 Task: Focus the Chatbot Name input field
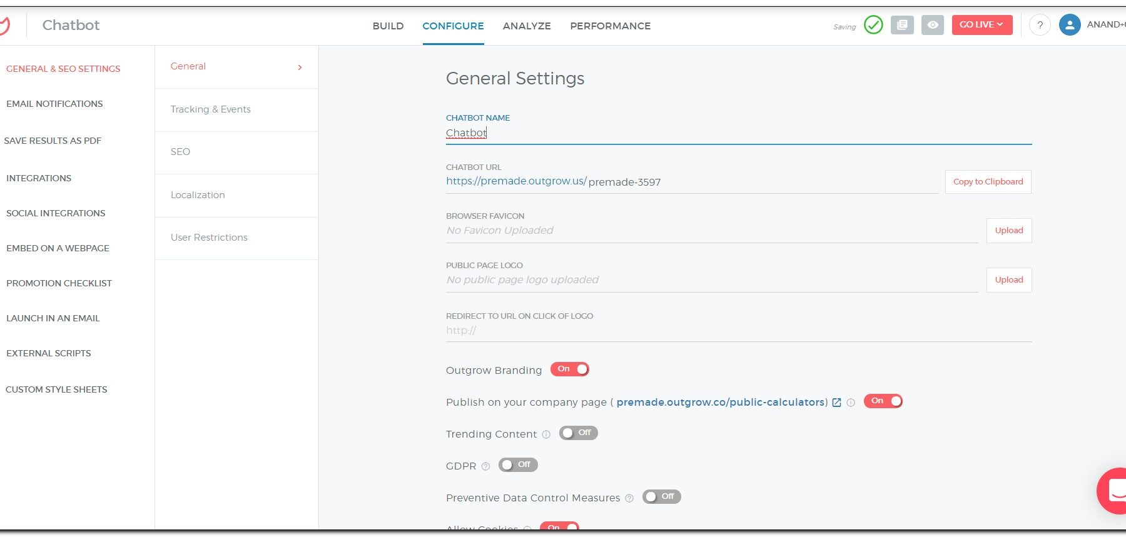click(738, 133)
